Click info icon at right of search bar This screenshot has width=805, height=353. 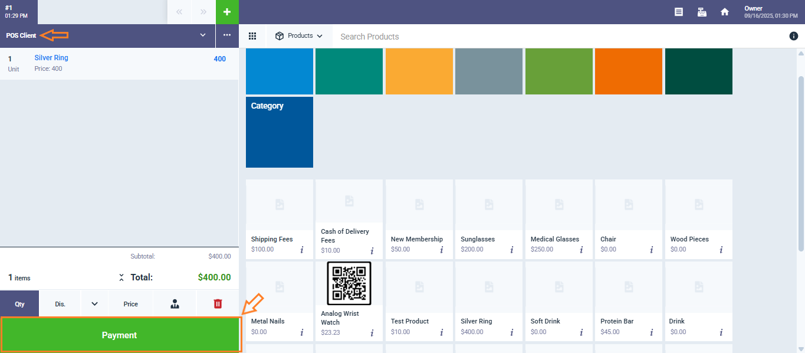(x=793, y=36)
